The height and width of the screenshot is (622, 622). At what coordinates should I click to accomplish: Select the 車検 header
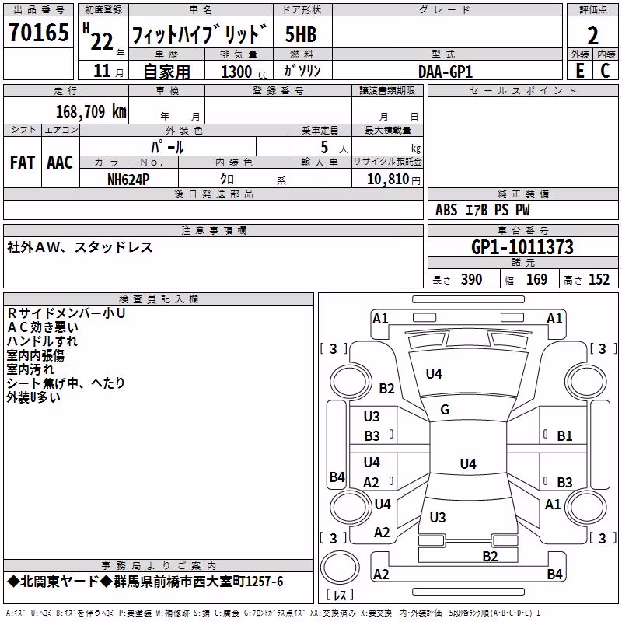[x=167, y=90]
